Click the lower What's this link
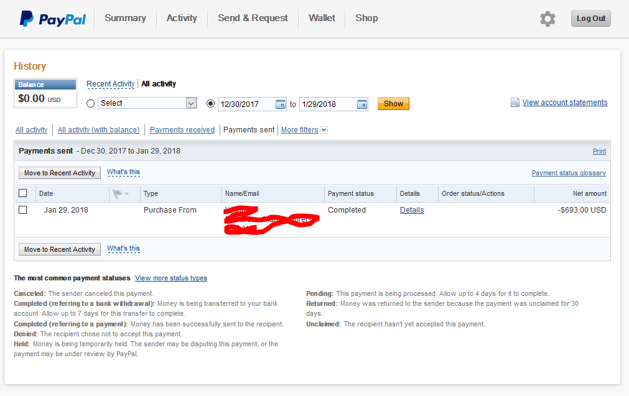Viewport: 629px width, 396px height. click(124, 249)
